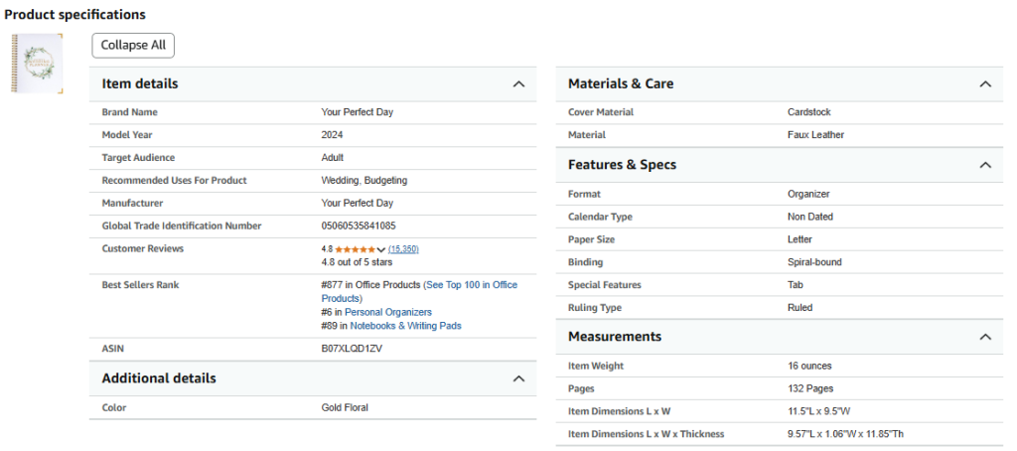
Task: Click the orange star rating icons
Action: 355,249
